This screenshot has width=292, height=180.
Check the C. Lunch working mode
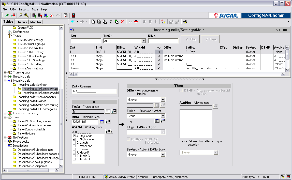[x=74, y=143]
